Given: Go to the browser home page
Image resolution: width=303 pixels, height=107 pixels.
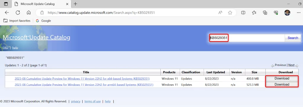Looking at the screenshot, I should (29, 12).
